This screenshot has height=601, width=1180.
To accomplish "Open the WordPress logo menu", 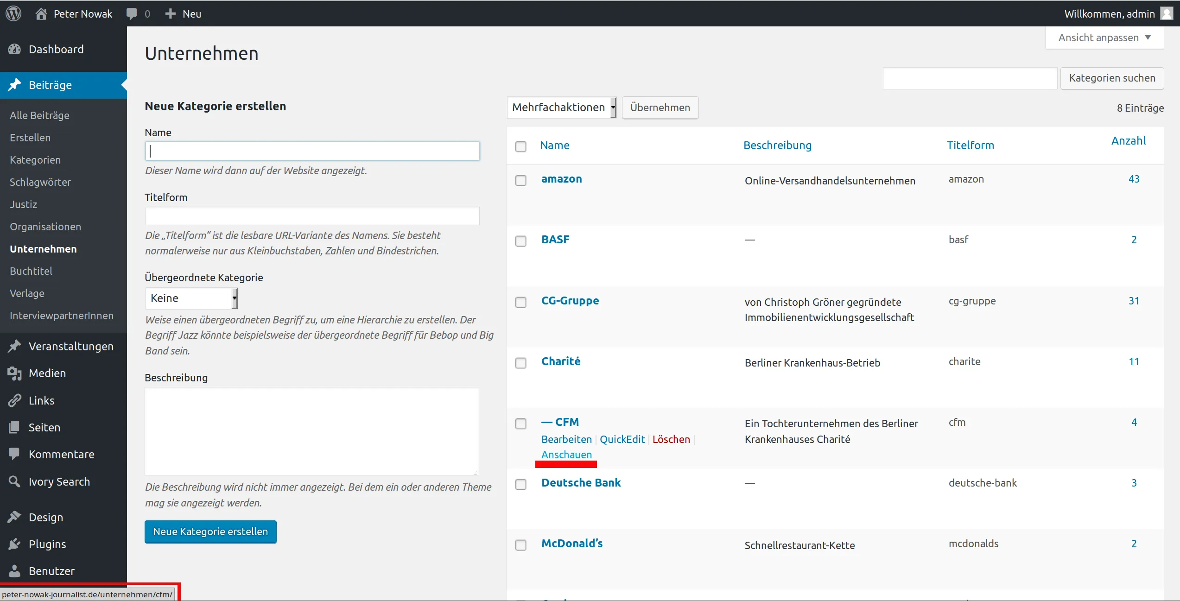I will tap(13, 13).
